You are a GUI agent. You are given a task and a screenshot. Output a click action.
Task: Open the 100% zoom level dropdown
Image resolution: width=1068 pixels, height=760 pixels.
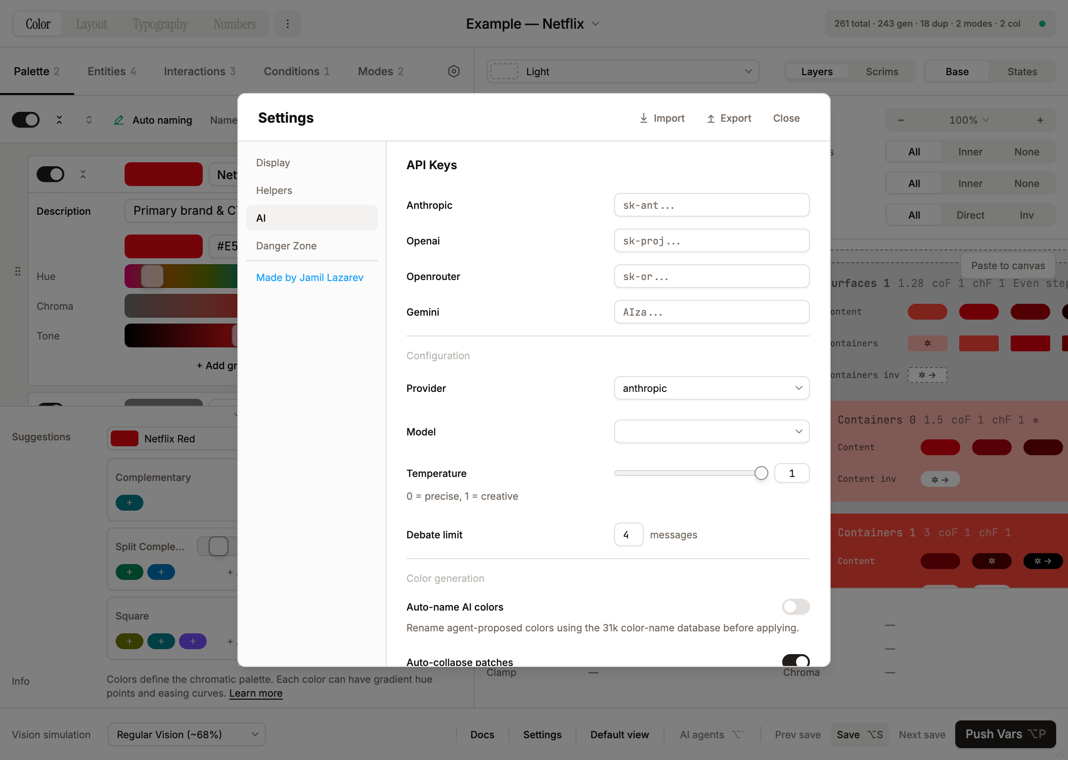969,120
